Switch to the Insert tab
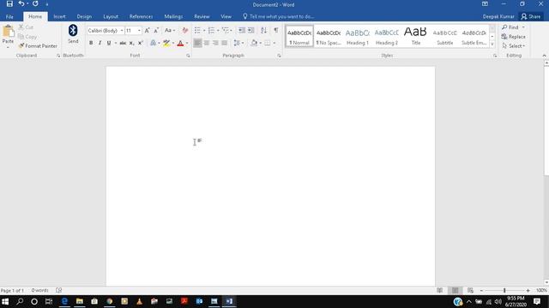This screenshot has width=549, height=308. coord(59,16)
